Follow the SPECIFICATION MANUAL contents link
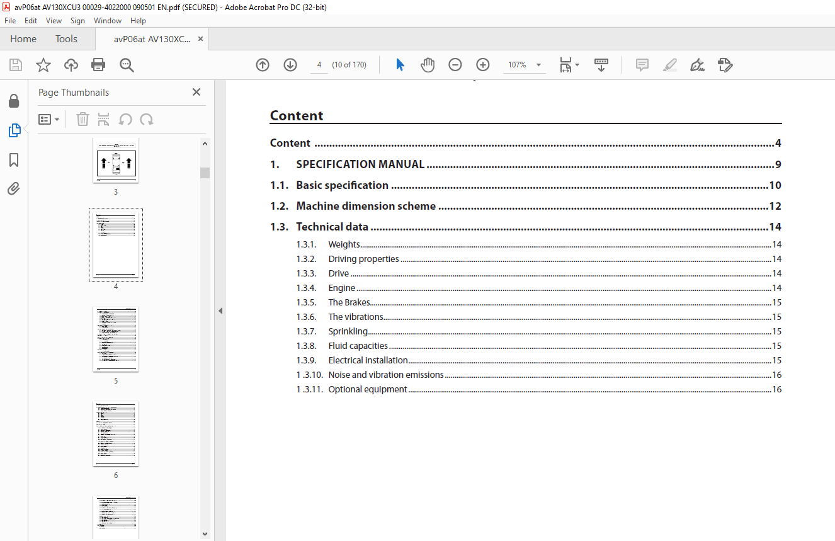 click(526, 164)
